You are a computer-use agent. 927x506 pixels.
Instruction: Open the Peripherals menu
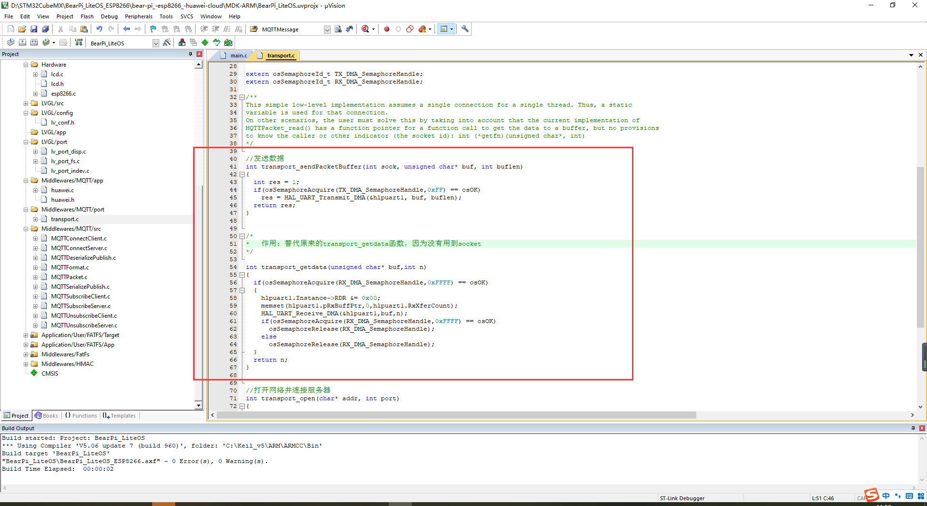pos(139,16)
